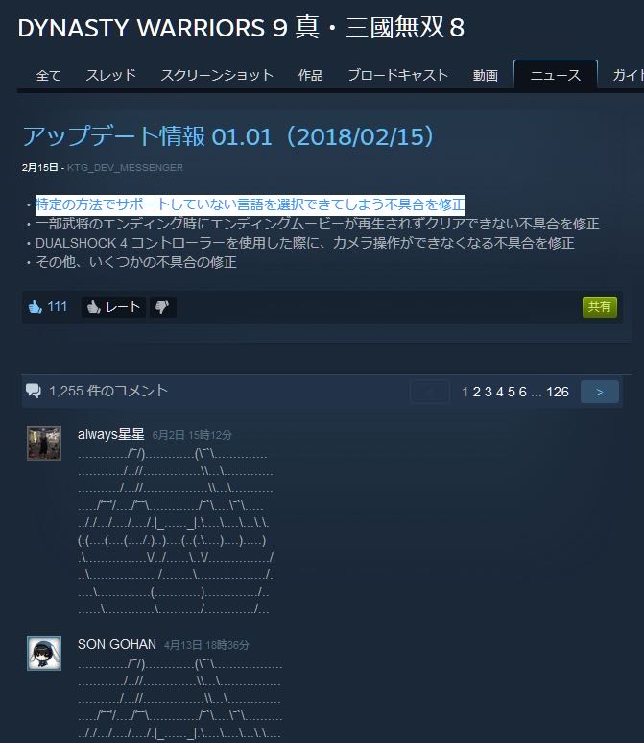Go to next comments page arrow
Image resolution: width=644 pixels, height=743 pixels.
coord(600,392)
